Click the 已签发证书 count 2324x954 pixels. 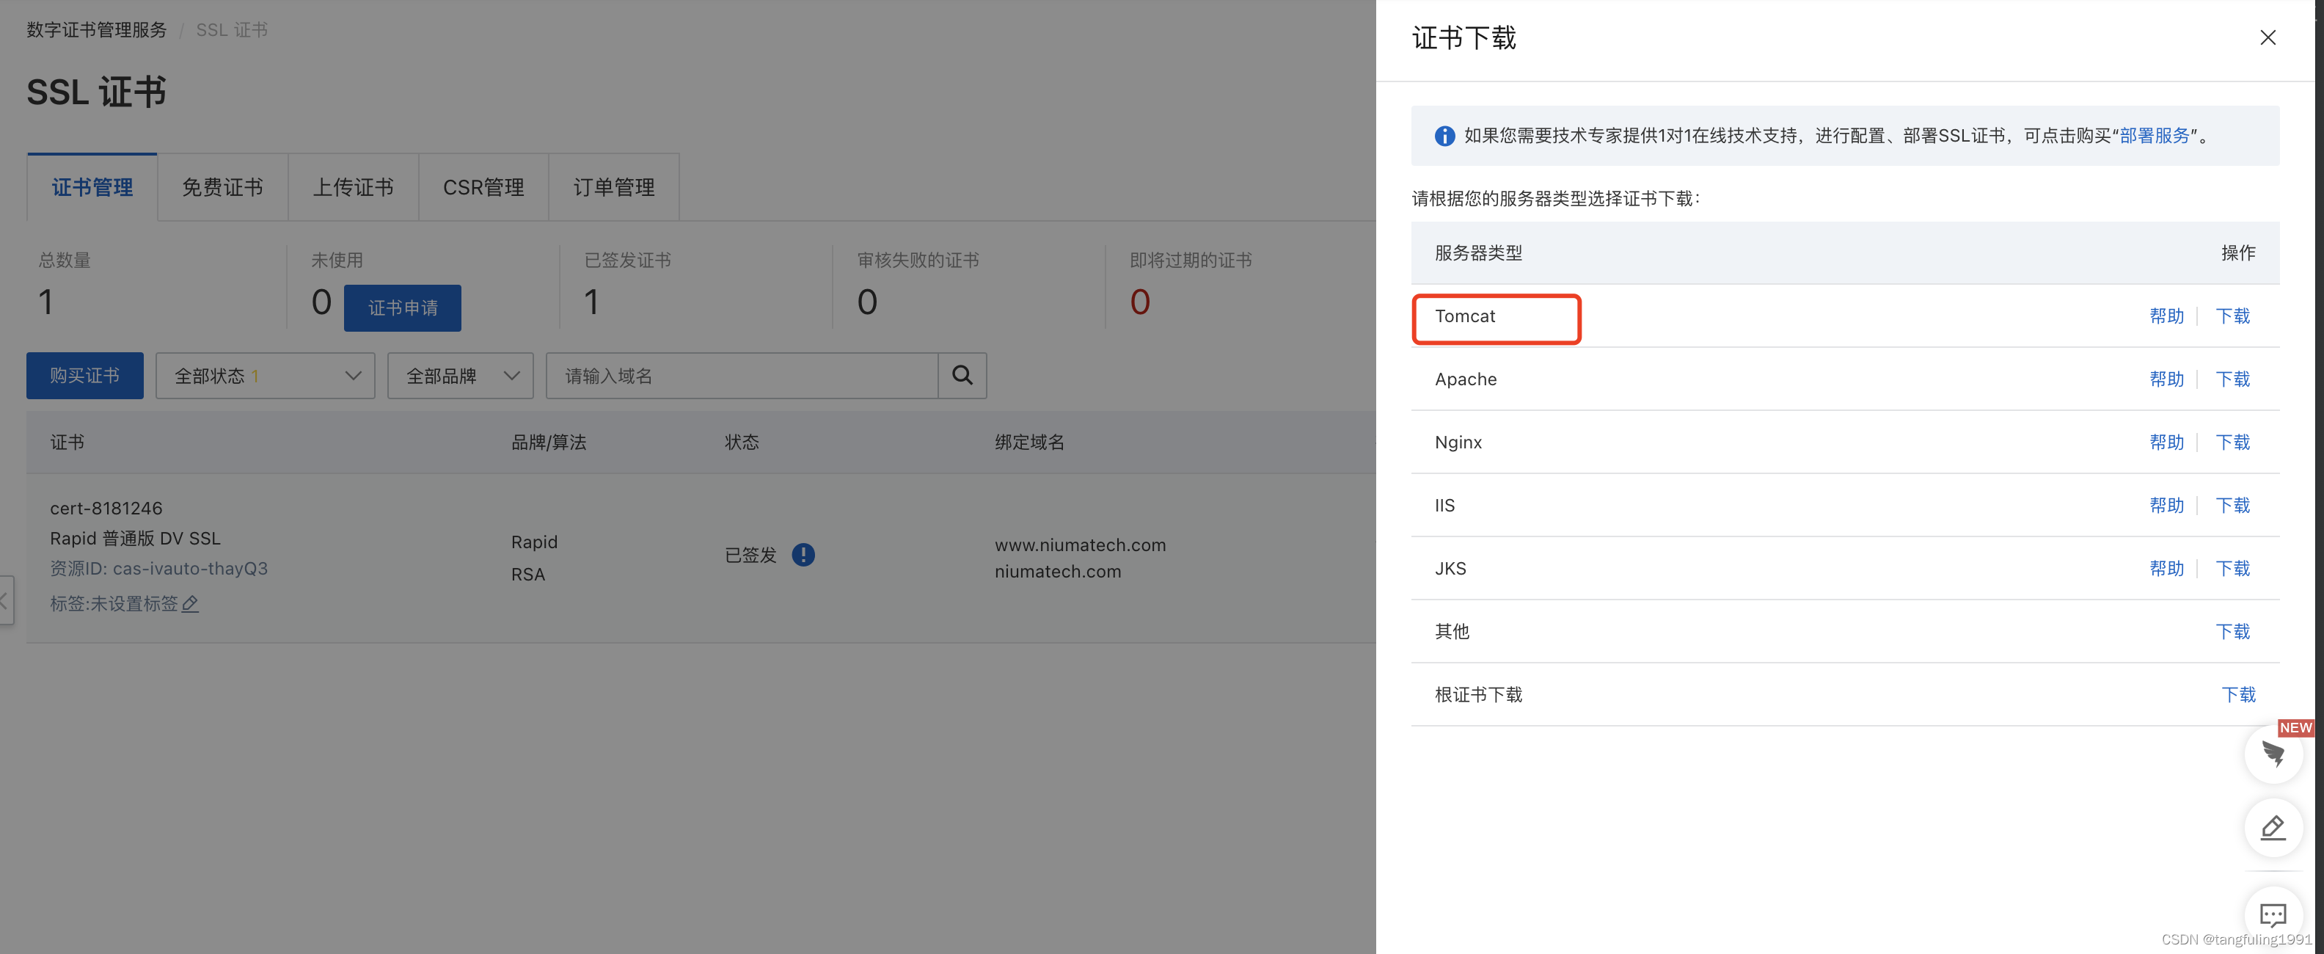(592, 302)
